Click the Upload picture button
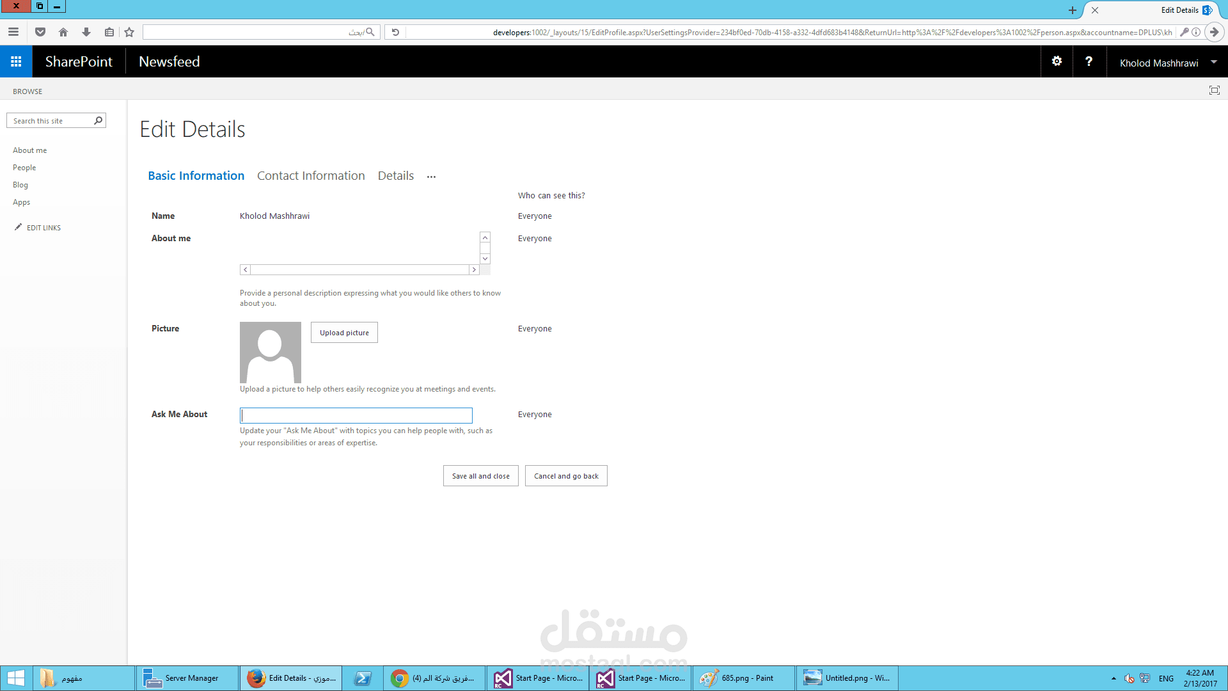1228x691 pixels. (344, 333)
